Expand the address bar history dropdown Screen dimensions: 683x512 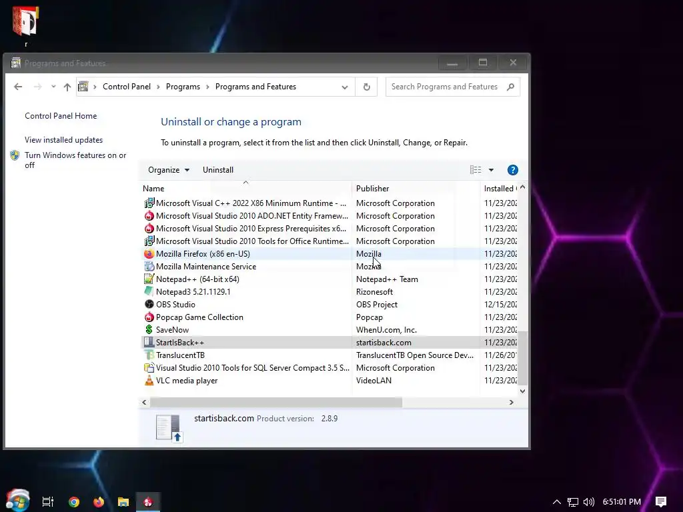coord(345,87)
